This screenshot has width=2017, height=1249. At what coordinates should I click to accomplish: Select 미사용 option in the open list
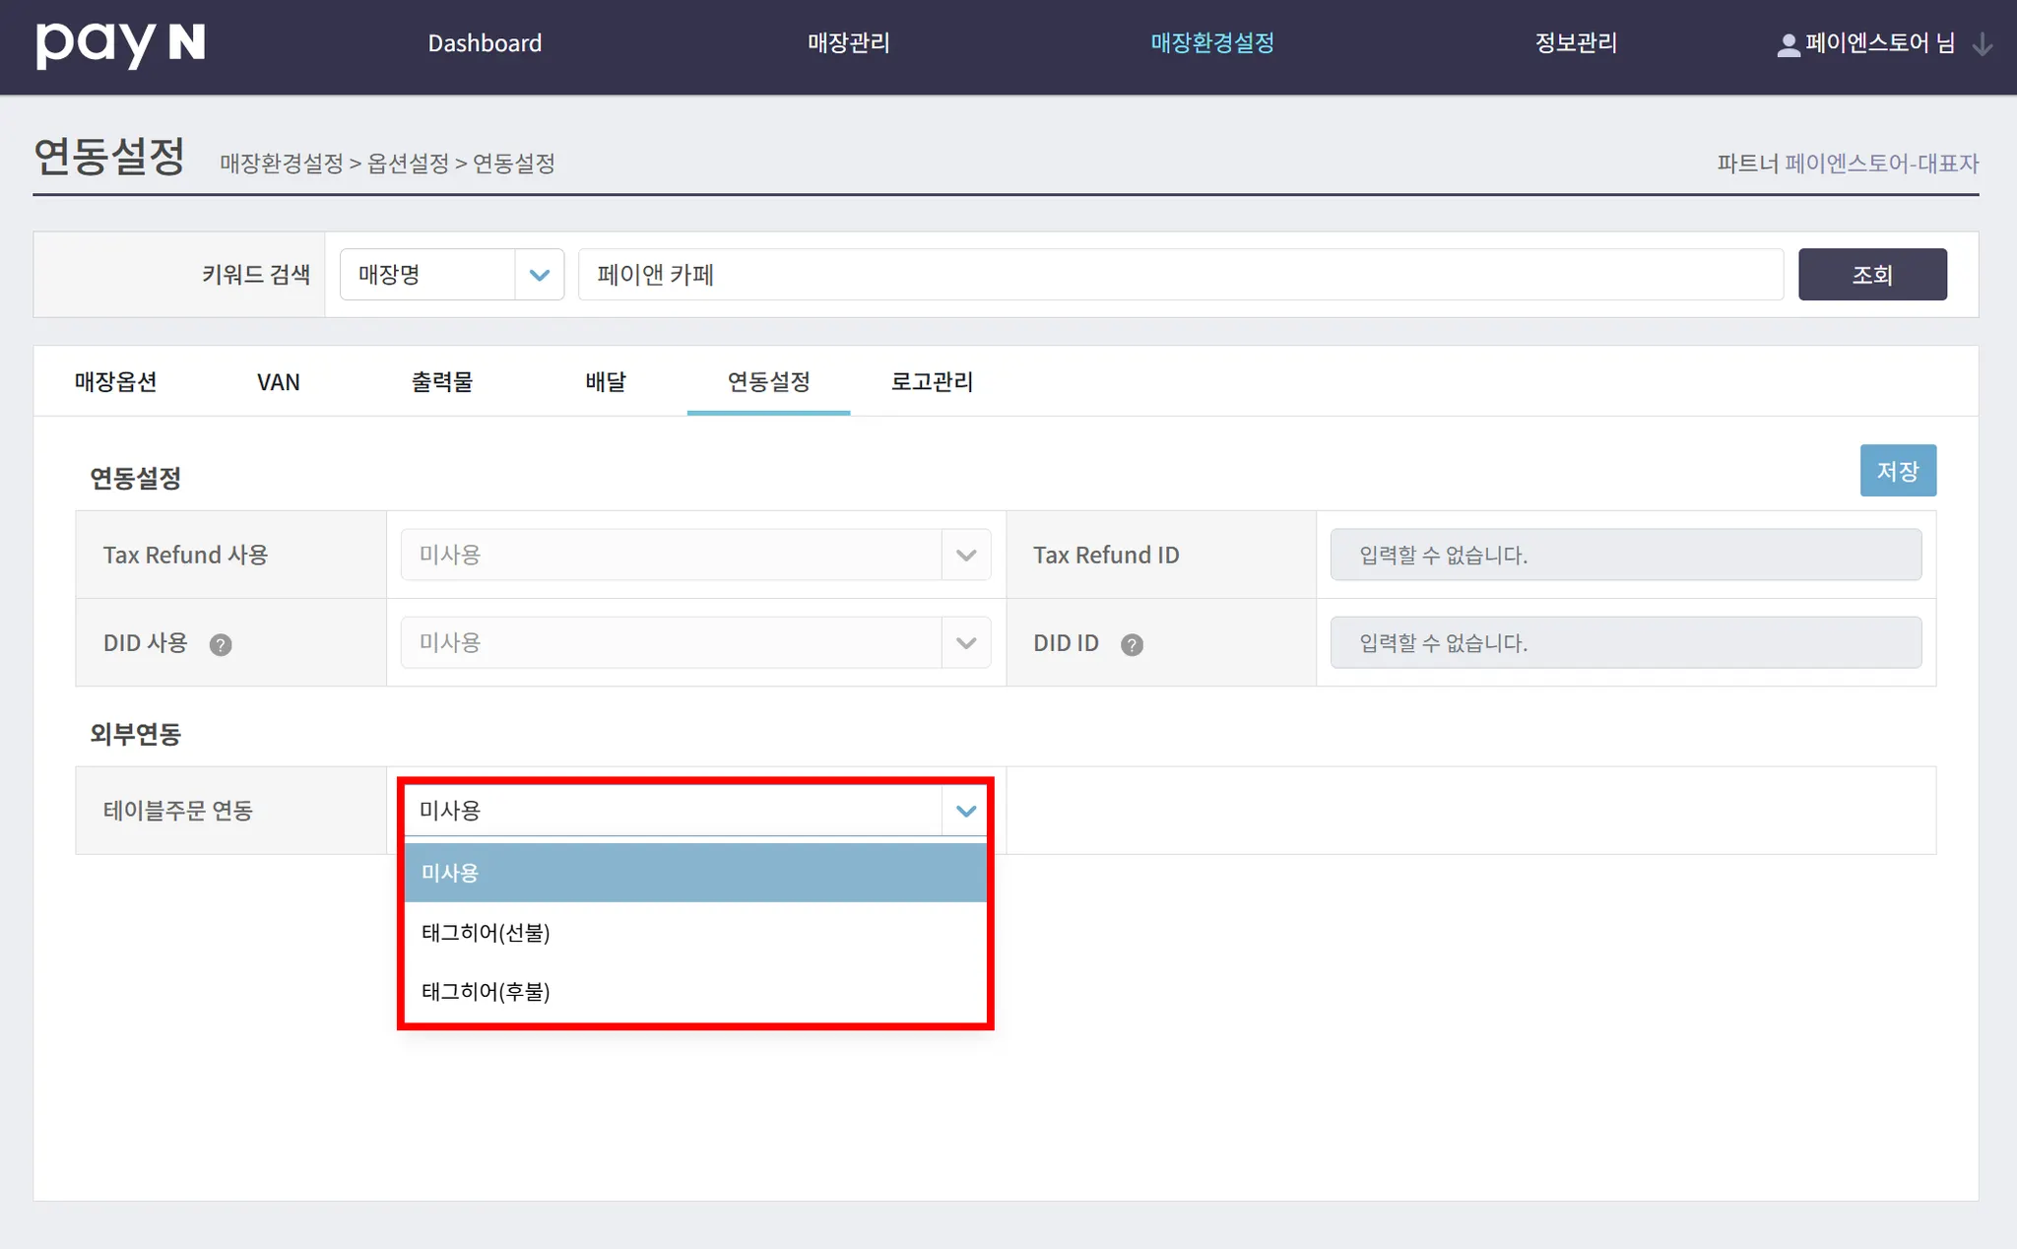[694, 873]
